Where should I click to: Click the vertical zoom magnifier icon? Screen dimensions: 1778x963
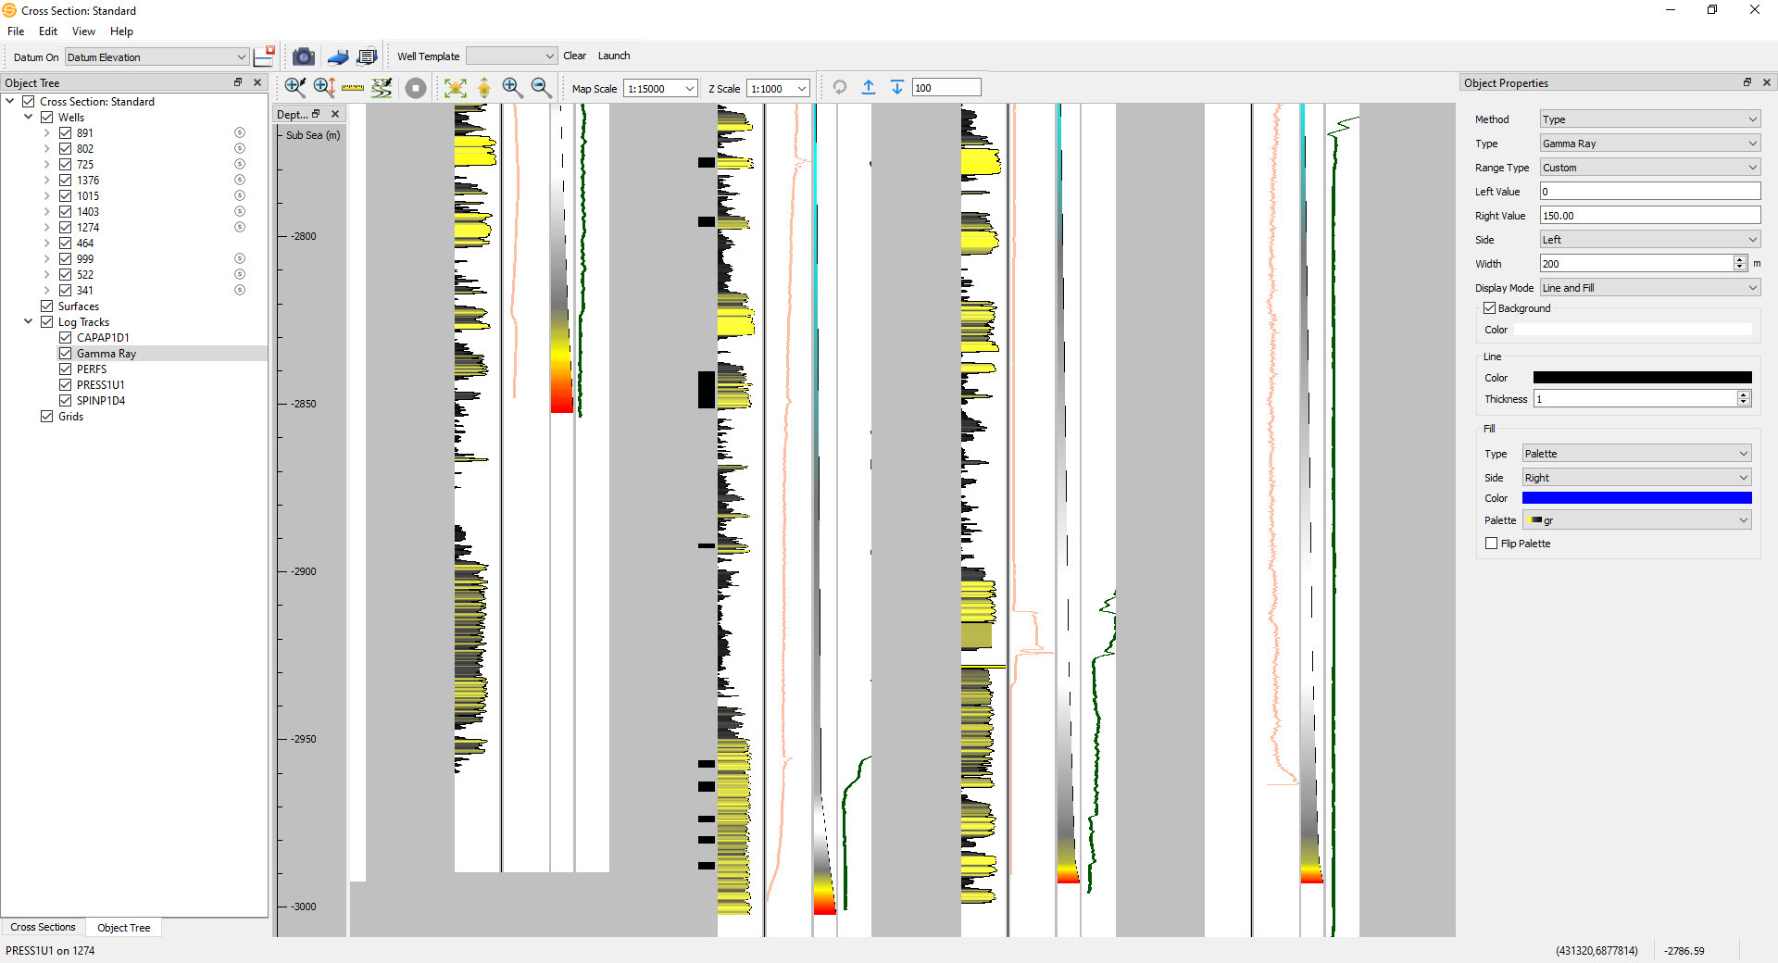(x=324, y=88)
